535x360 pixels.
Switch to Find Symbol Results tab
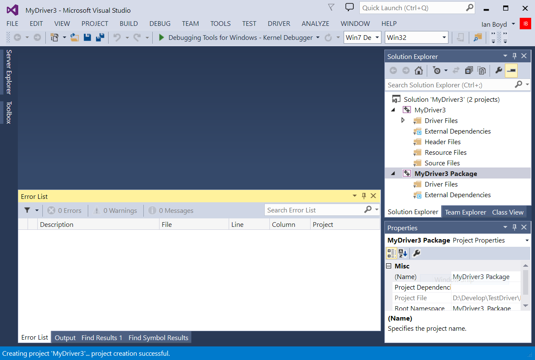point(158,338)
